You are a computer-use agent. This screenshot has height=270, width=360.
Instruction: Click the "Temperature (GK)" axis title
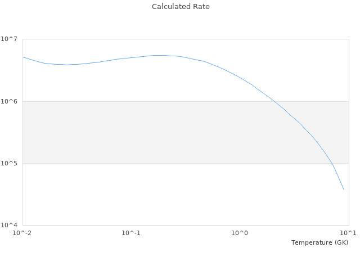[319, 242]
